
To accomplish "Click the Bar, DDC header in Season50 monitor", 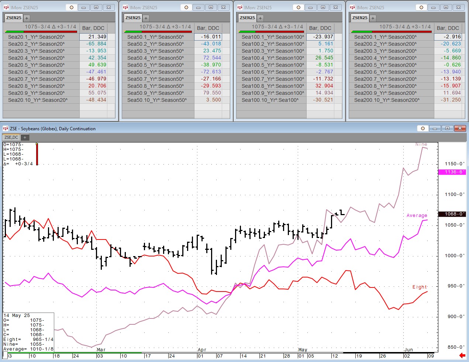I will pos(208,28).
